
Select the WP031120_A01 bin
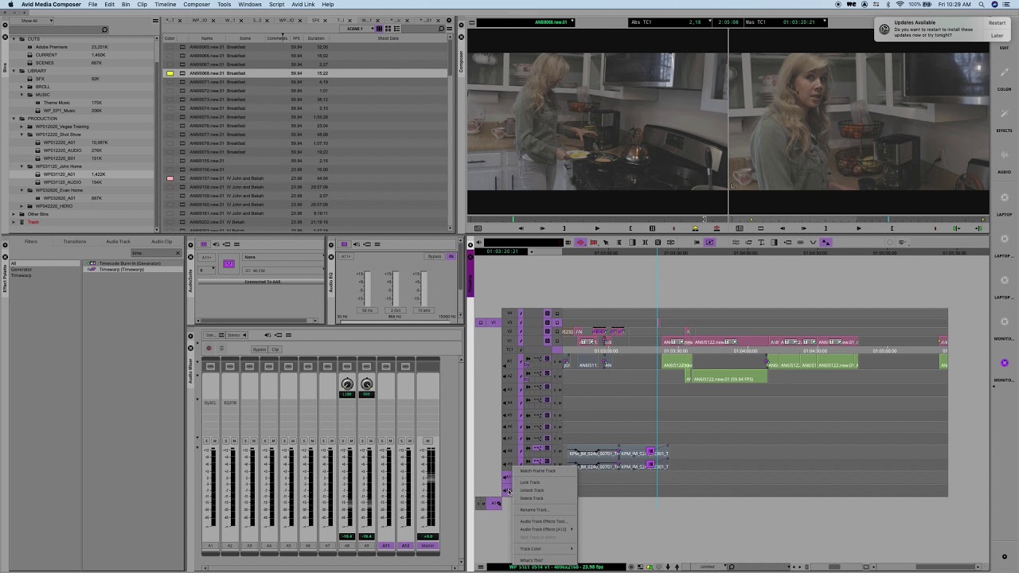60,174
